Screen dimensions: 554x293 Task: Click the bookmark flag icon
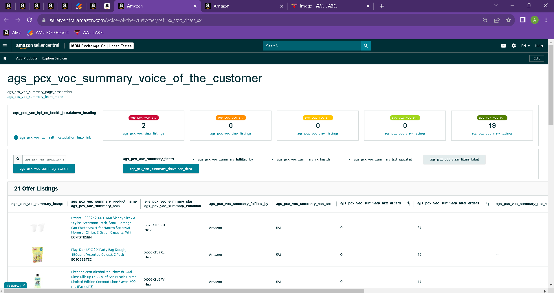click(x=5, y=58)
